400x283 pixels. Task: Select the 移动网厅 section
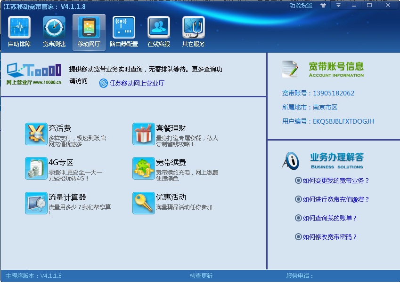pyautogui.click(x=88, y=31)
